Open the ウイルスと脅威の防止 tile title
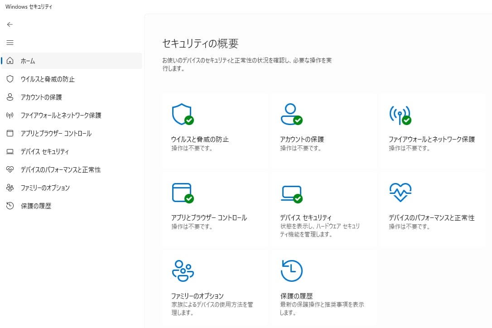 (200, 140)
